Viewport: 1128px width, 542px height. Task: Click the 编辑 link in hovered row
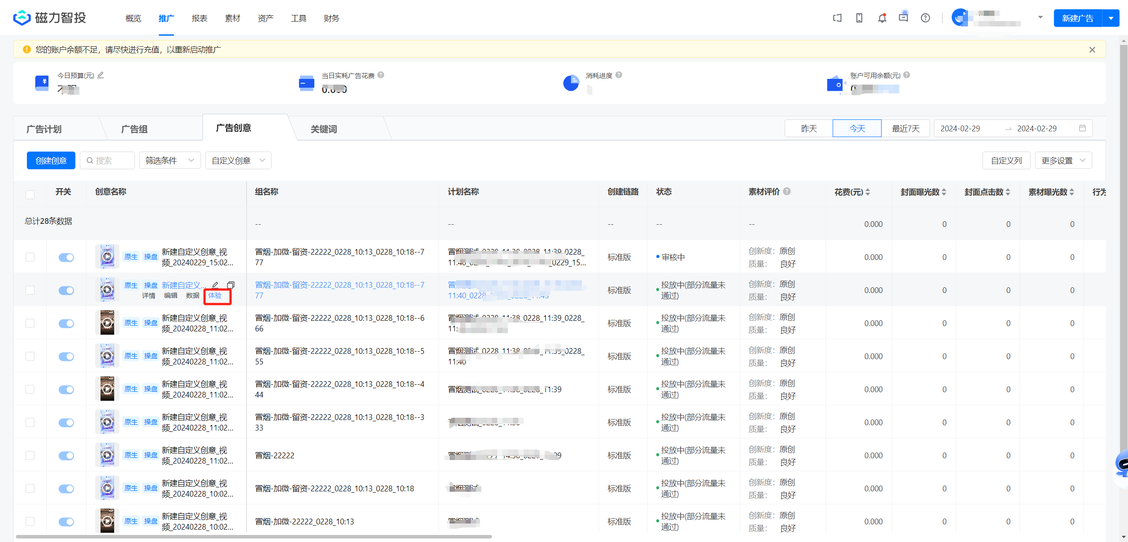click(171, 295)
